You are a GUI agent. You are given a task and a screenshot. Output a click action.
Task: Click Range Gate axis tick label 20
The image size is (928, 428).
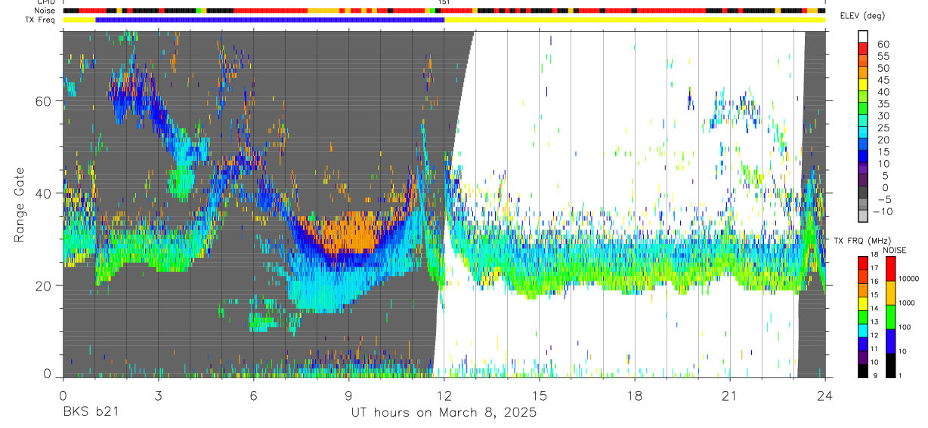pyautogui.click(x=44, y=285)
